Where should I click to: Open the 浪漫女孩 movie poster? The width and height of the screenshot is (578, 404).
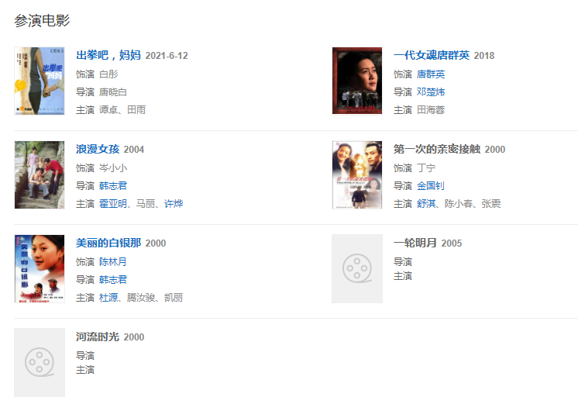tap(40, 174)
